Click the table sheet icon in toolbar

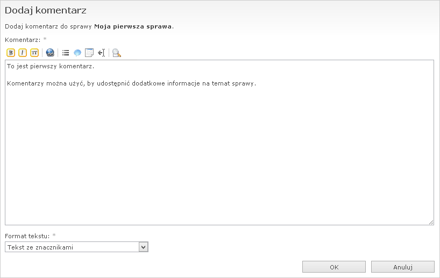point(89,53)
